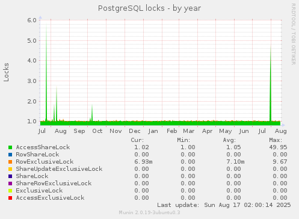The image size is (299, 219).
Task: Click RowExclusiveLock current value 6.93m
Action: click(143, 162)
